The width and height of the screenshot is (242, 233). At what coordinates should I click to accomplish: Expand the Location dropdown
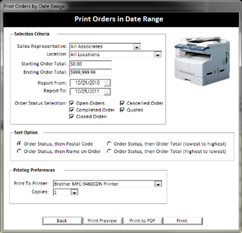(157, 55)
